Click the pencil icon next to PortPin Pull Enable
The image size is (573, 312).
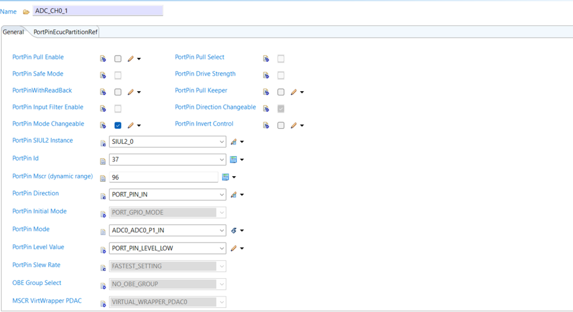131,59
